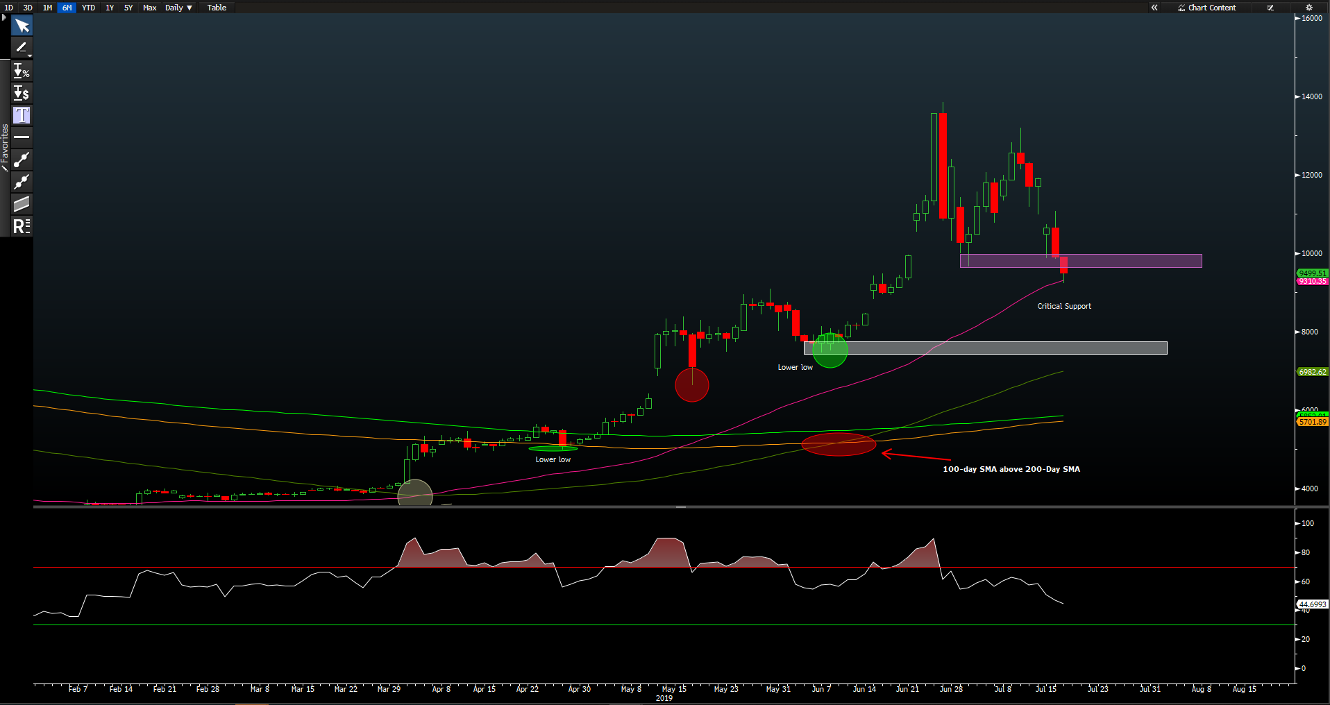
Task: Expand the toolbar disclosure triangle
Action: point(4,17)
